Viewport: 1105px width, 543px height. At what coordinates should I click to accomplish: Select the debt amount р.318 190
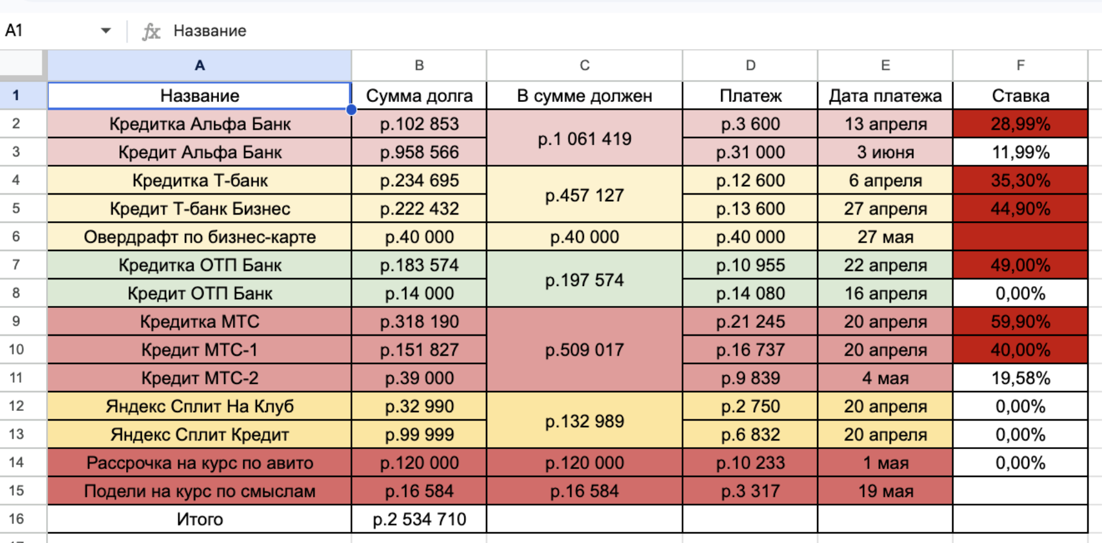[419, 321]
